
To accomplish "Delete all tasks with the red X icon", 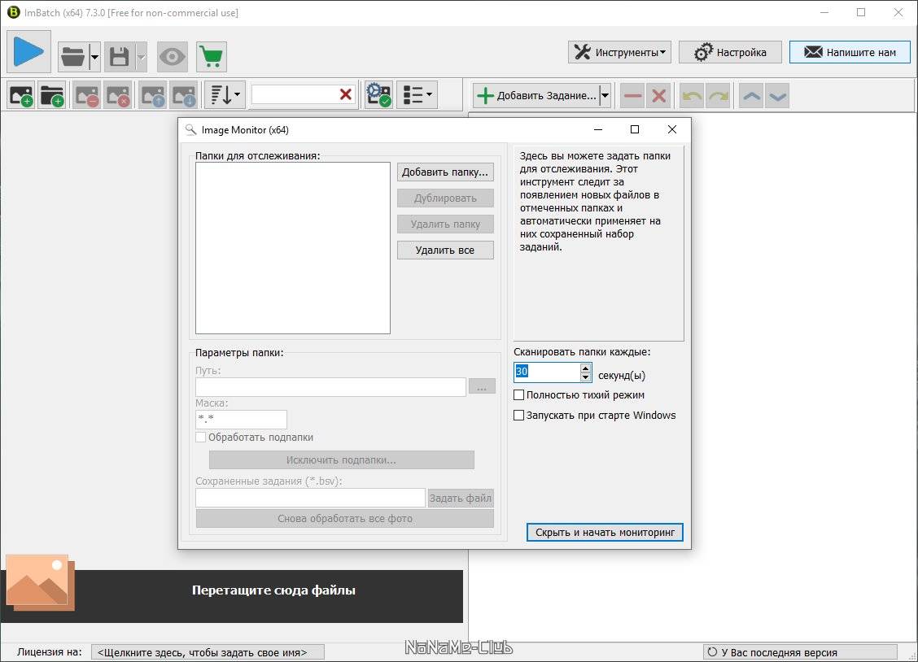I will click(659, 95).
